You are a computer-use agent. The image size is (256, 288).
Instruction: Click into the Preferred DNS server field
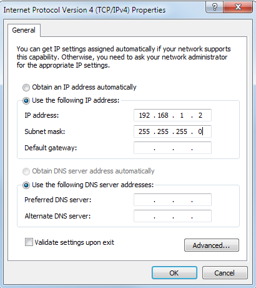172,200
